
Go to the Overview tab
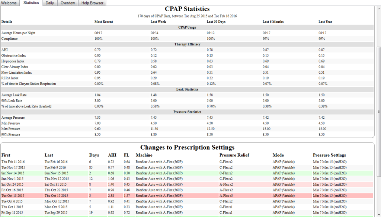tap(67, 3)
